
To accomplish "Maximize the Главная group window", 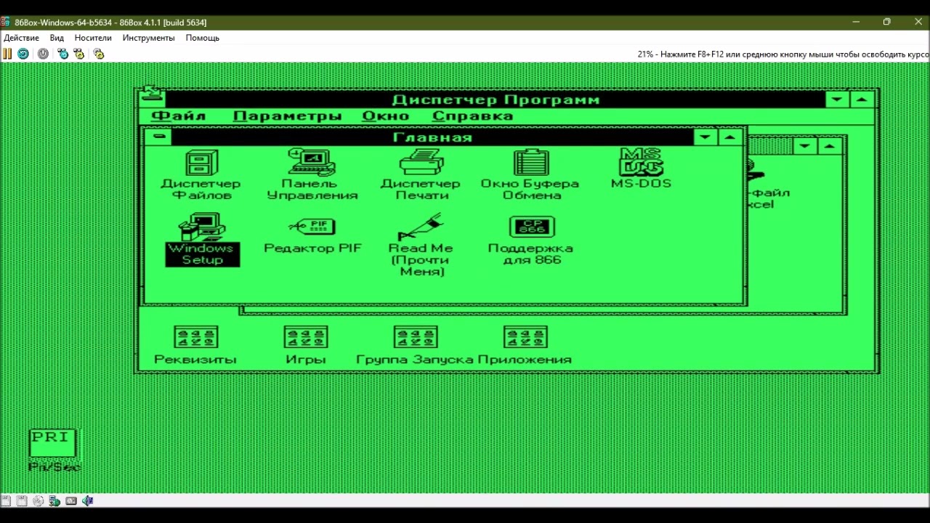I will click(730, 137).
